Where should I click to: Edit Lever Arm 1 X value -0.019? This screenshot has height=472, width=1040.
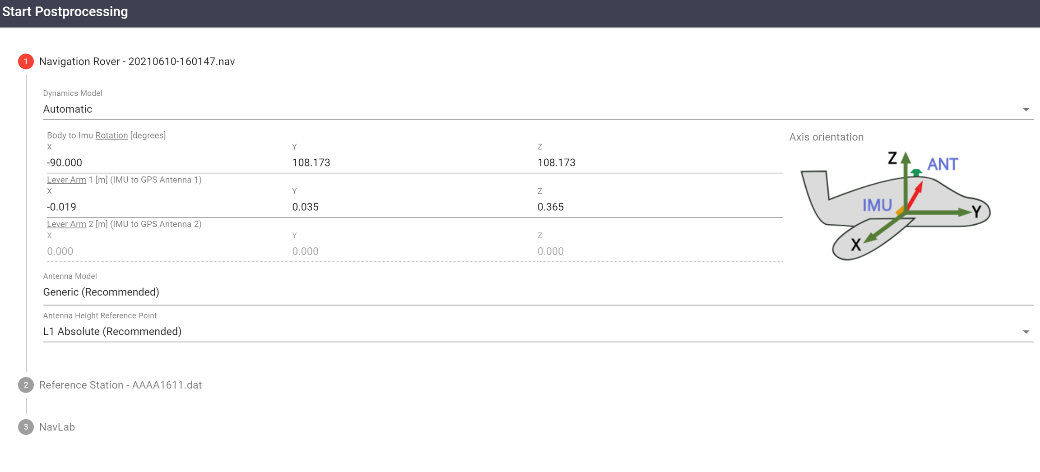pos(167,207)
